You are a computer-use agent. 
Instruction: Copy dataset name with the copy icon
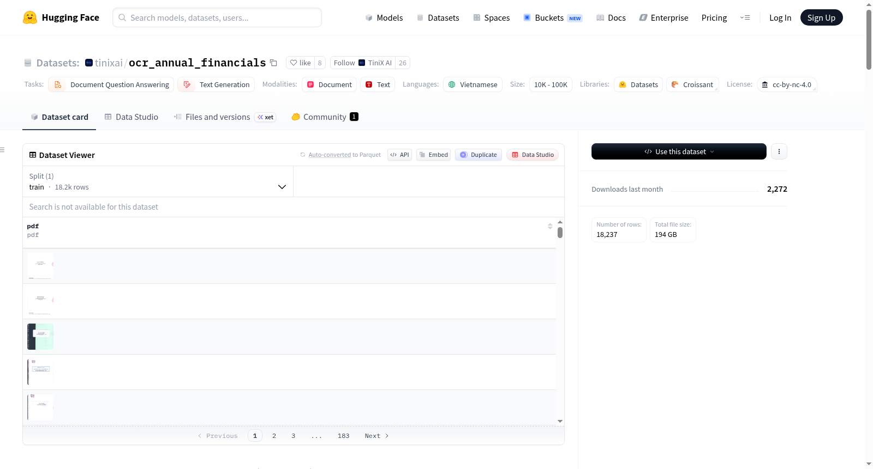(x=273, y=63)
